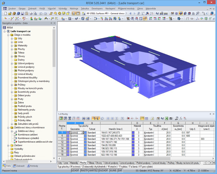Open the Výpočet menu
217x174 pixels.
[52, 9]
